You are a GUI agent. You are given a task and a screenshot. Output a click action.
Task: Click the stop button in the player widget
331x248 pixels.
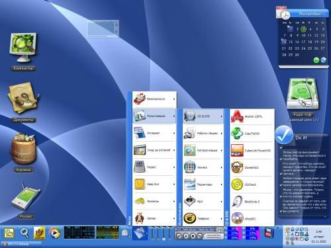[193, 236]
